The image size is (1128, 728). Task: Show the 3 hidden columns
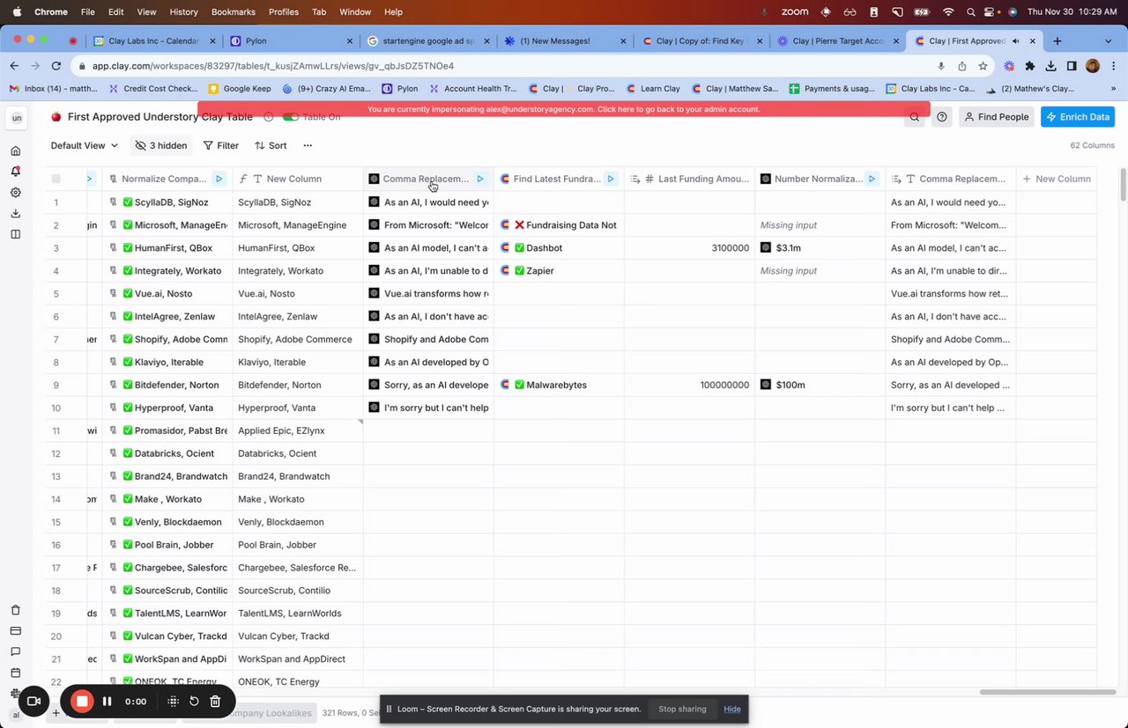pos(160,145)
